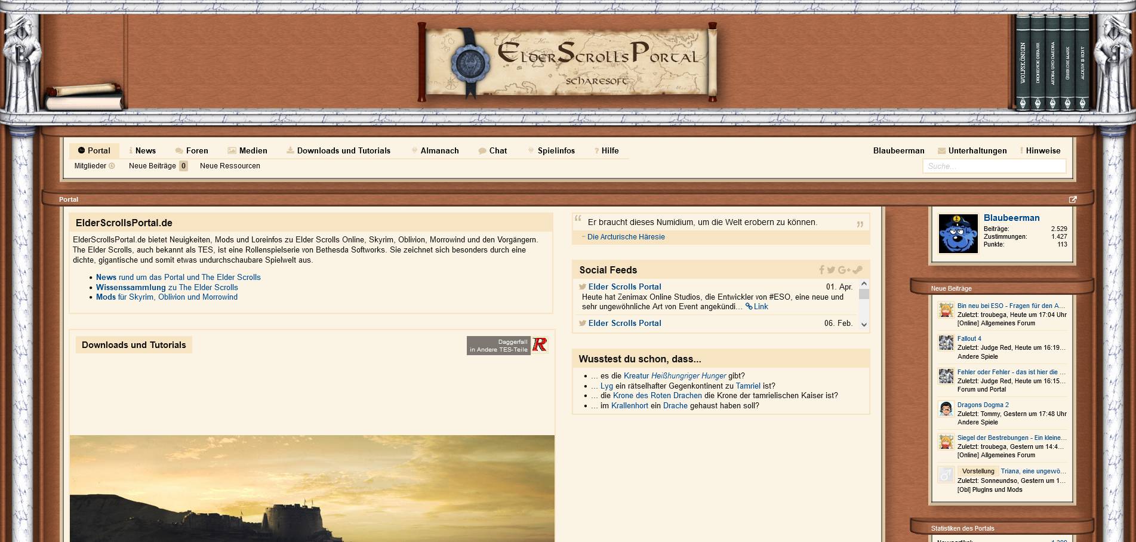Expand the Mitglieder dropdown arrow
This screenshot has width=1136, height=542.
click(x=112, y=166)
